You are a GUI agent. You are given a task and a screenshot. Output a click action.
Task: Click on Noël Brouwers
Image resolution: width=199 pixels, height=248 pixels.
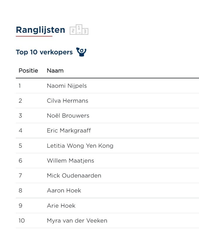coord(68,116)
